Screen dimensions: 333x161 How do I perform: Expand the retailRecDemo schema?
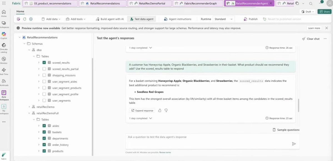point(29,107)
